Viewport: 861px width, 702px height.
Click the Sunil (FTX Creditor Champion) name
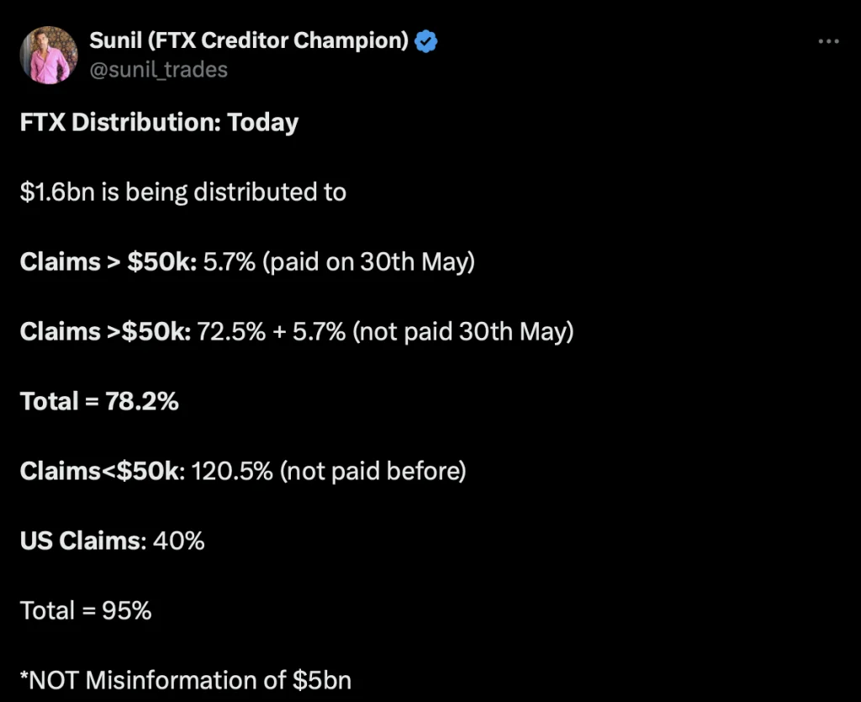[249, 40]
